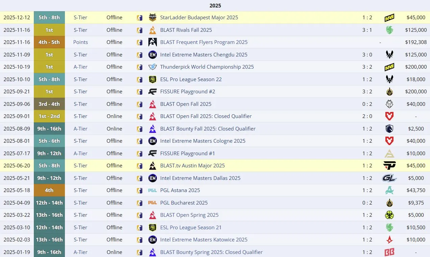Click the BLAST Frequent Flyers Program logo icon
The width and height of the screenshot is (430, 257).
[x=152, y=42]
